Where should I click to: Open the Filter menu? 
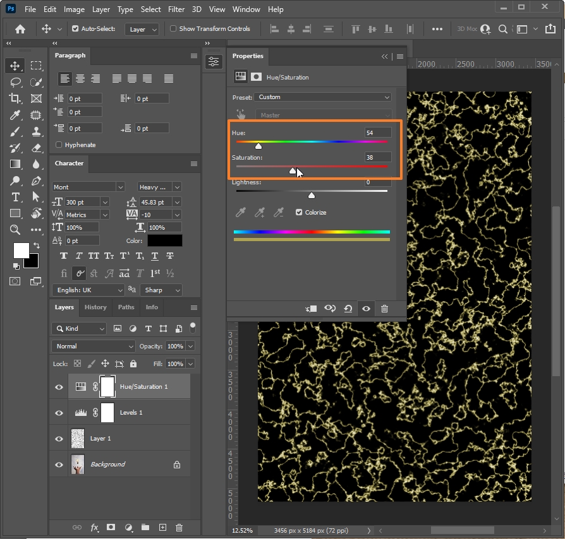[x=176, y=9]
